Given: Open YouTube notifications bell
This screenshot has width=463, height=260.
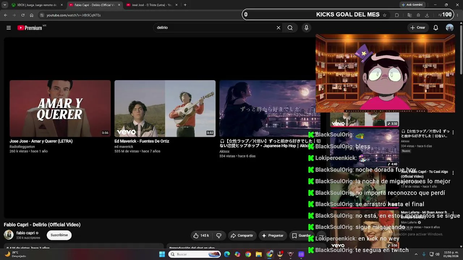Looking at the screenshot, I should tap(436, 28).
